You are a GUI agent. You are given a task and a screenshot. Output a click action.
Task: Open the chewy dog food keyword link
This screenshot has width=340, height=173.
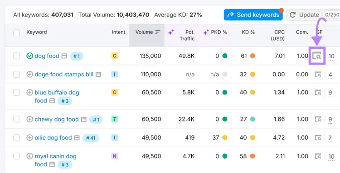coord(57,119)
